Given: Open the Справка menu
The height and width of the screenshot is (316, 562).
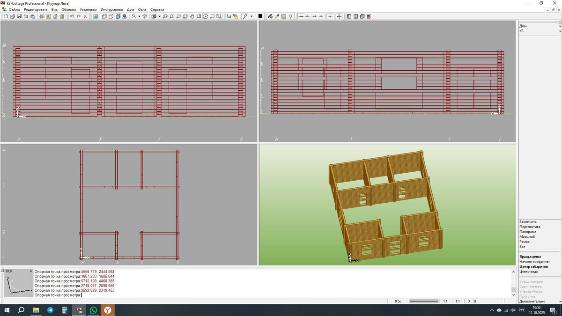Looking at the screenshot, I should 157,9.
